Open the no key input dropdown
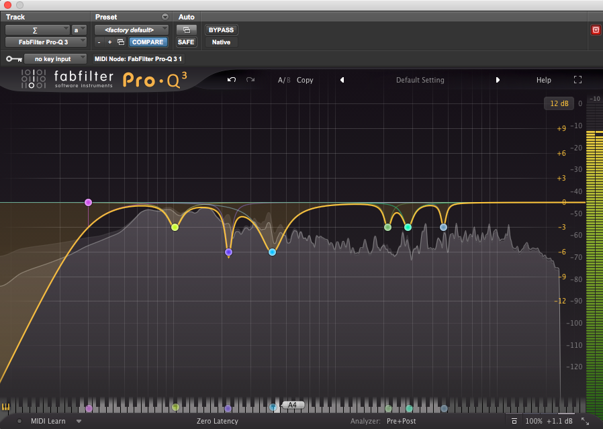 point(55,59)
